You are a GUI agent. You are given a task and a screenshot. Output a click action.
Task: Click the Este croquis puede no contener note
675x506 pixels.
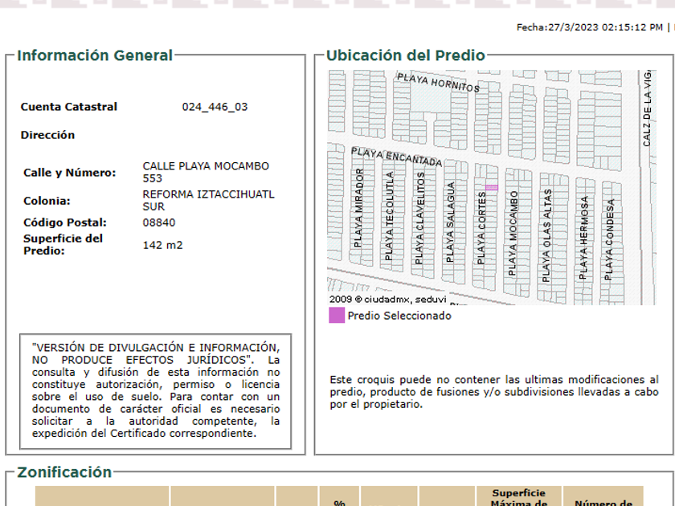coord(494,392)
